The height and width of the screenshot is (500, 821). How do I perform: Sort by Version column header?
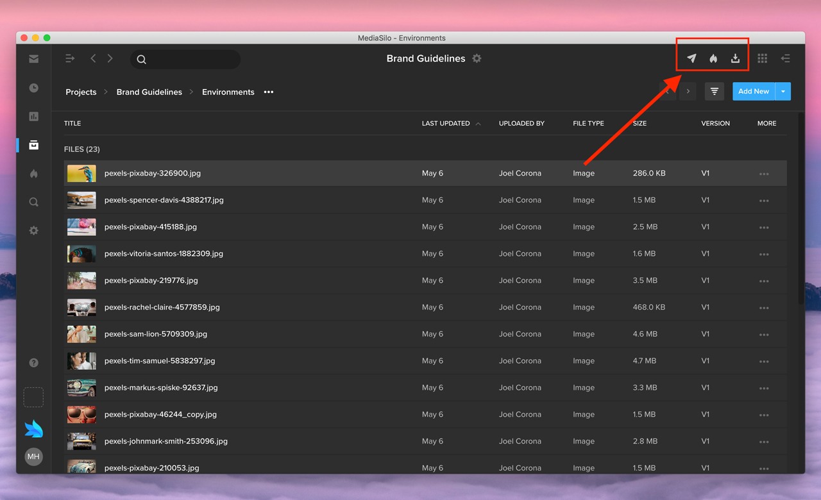point(715,123)
